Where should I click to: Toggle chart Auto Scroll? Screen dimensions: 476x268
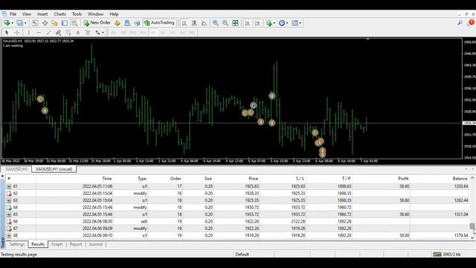(248, 23)
